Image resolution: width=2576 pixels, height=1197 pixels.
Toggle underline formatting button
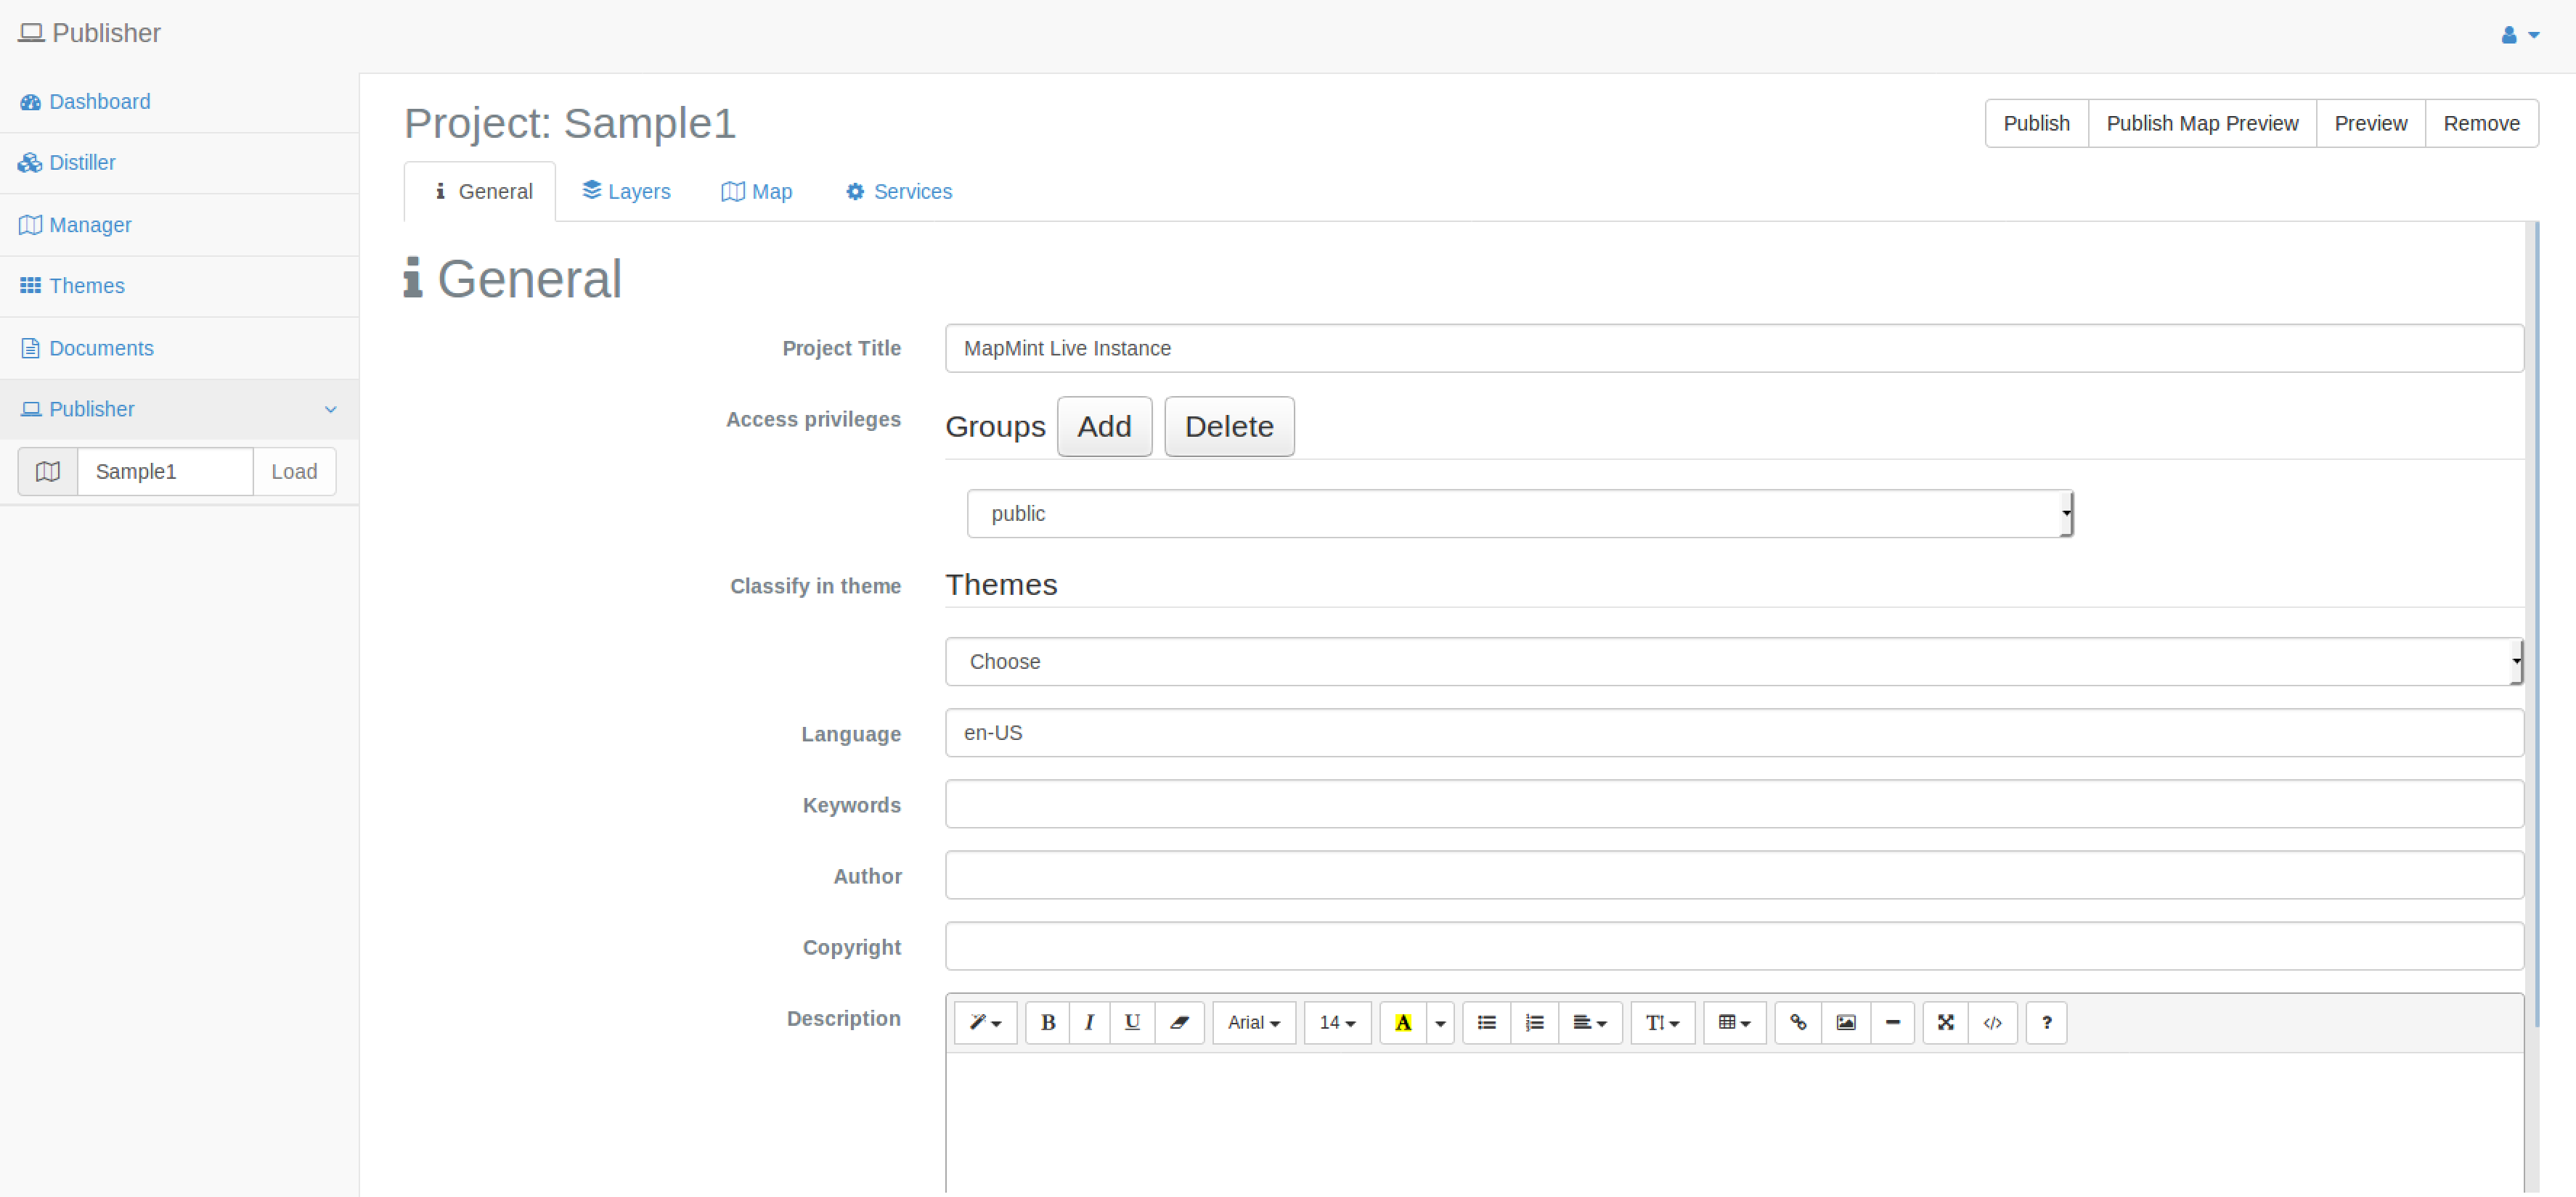click(x=1132, y=1022)
